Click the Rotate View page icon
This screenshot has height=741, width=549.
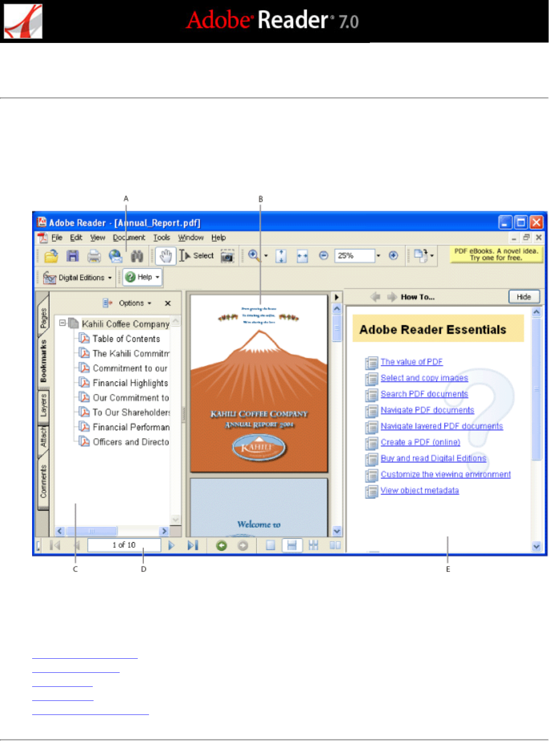pos(420,255)
